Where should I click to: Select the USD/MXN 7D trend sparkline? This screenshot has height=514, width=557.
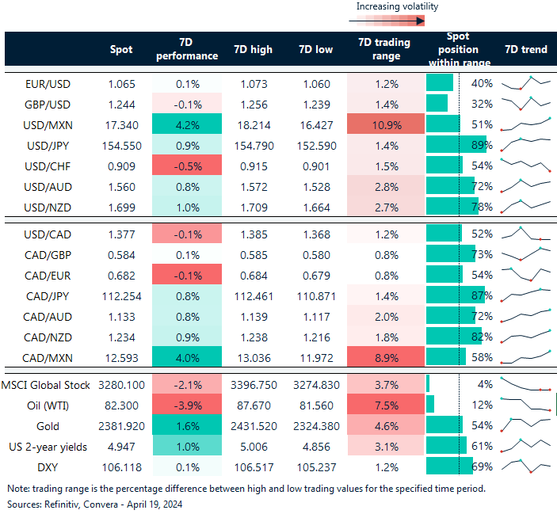pyautogui.click(x=525, y=124)
